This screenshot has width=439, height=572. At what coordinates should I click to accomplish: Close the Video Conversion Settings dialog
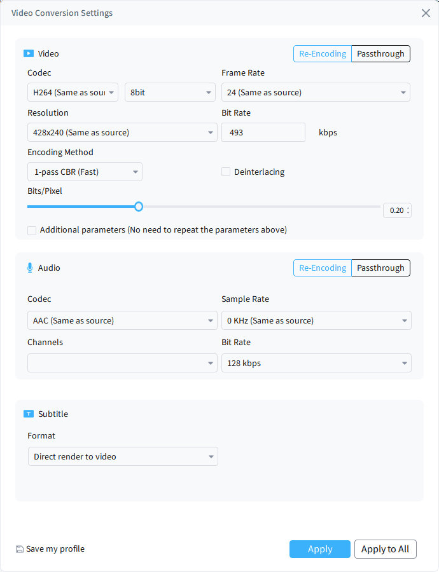point(426,13)
